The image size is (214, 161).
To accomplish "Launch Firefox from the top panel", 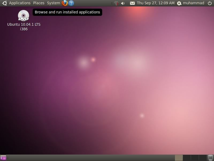I will 64,3.
